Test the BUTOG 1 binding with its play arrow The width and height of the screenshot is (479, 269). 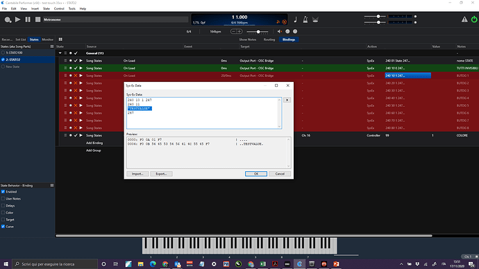(81, 76)
